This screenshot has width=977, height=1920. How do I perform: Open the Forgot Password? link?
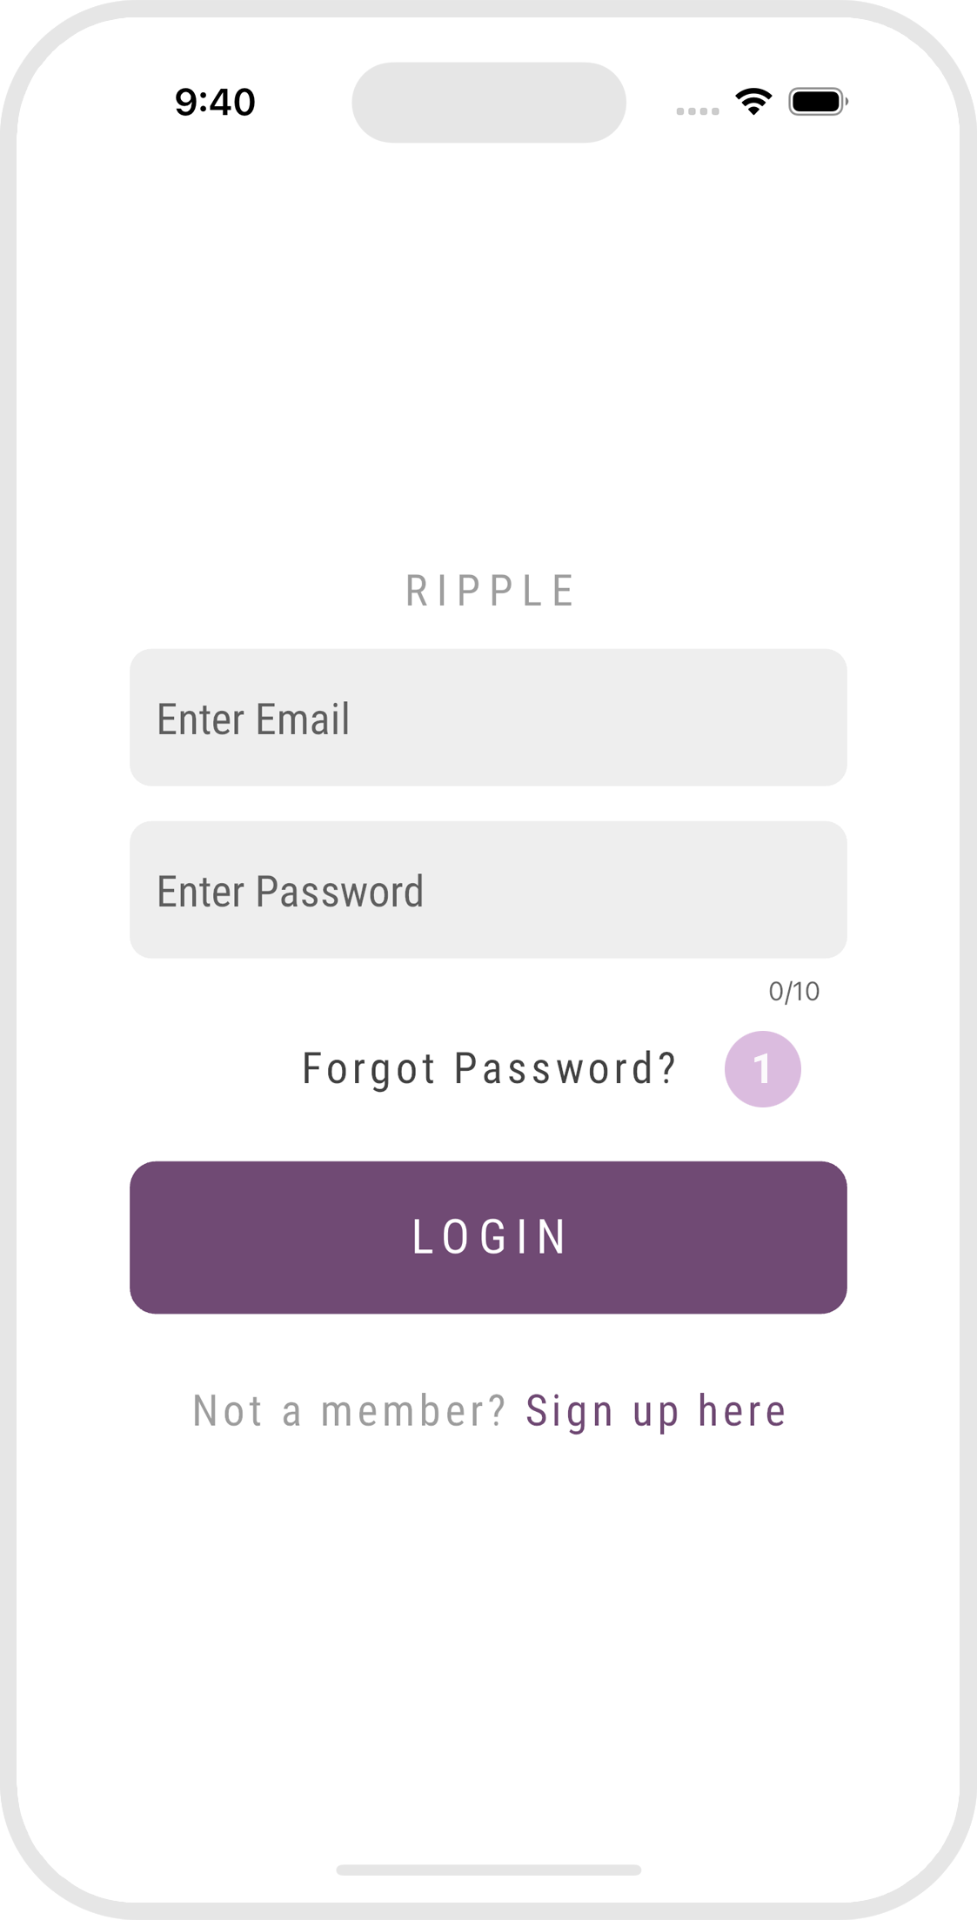pyautogui.click(x=489, y=1068)
